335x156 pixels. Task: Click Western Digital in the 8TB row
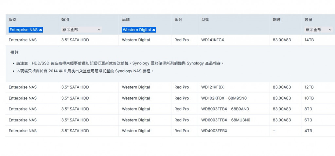(136, 109)
